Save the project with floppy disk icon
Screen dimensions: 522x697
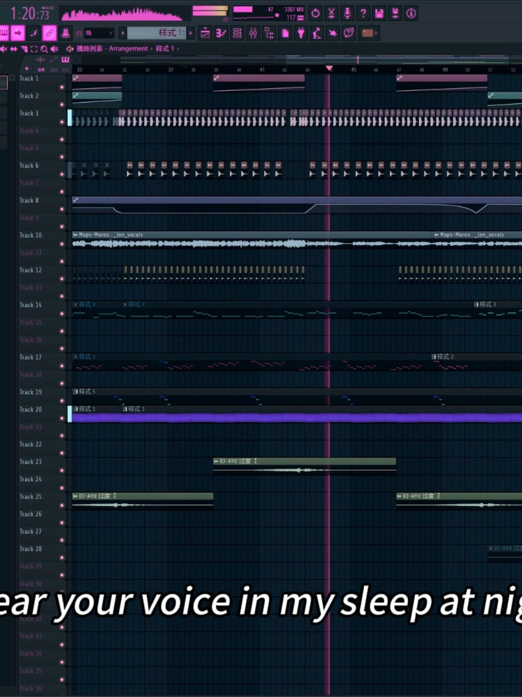pyautogui.click(x=379, y=14)
